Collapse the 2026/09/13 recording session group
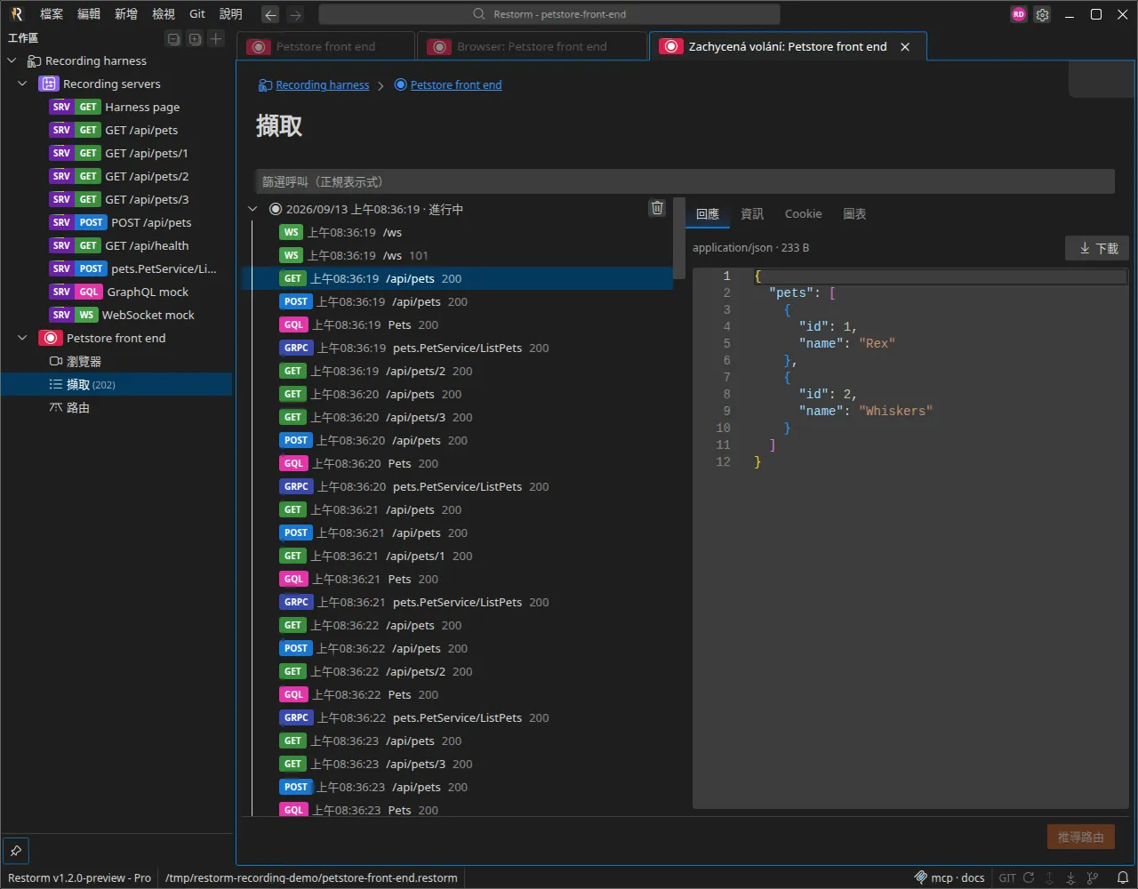The width and height of the screenshot is (1138, 889). point(252,210)
